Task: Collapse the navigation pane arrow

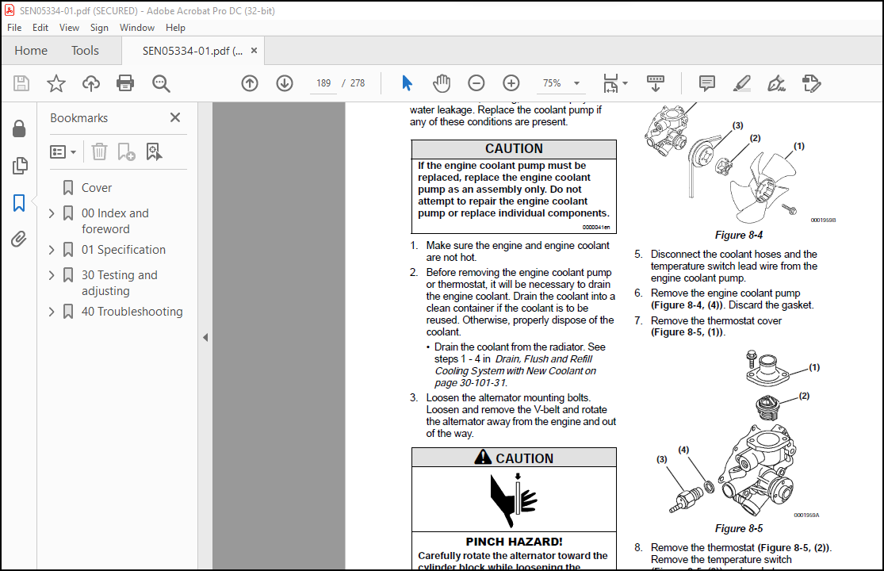Action: 205,337
